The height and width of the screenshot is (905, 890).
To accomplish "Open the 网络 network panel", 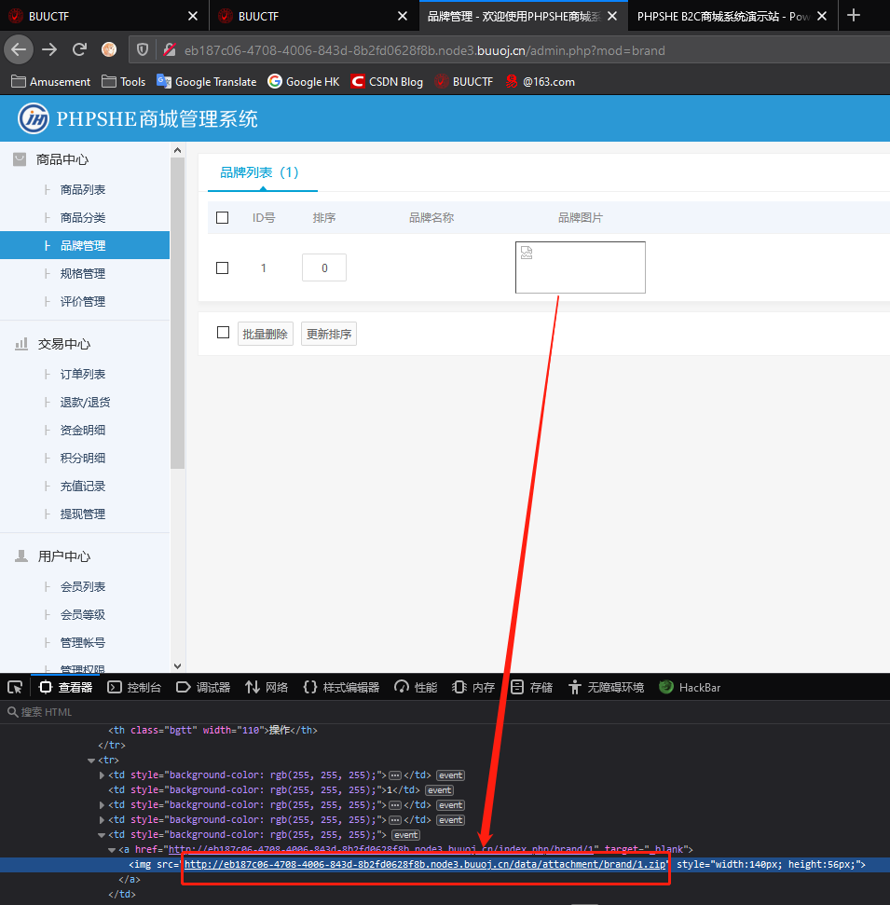I will (266, 687).
